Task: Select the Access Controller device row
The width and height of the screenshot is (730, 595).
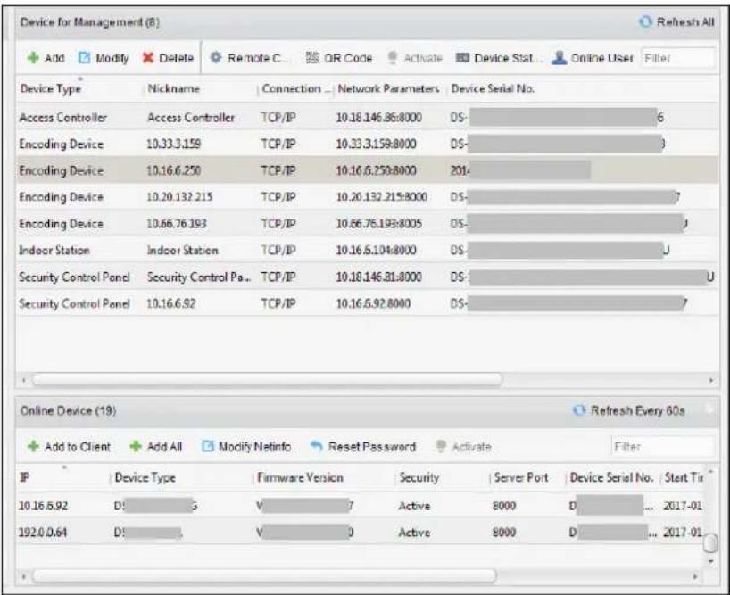Action: [367, 117]
